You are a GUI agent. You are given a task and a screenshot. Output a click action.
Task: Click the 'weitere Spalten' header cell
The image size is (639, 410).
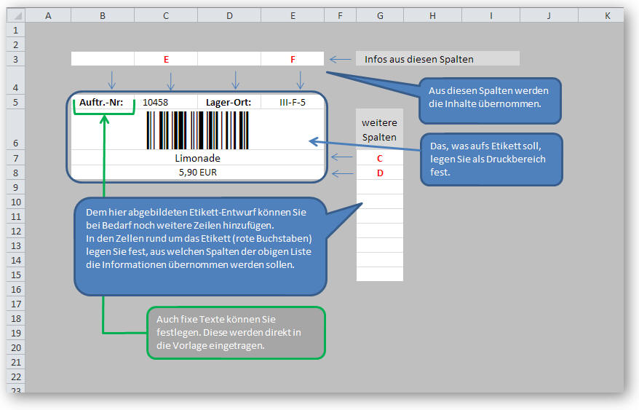tap(380, 130)
